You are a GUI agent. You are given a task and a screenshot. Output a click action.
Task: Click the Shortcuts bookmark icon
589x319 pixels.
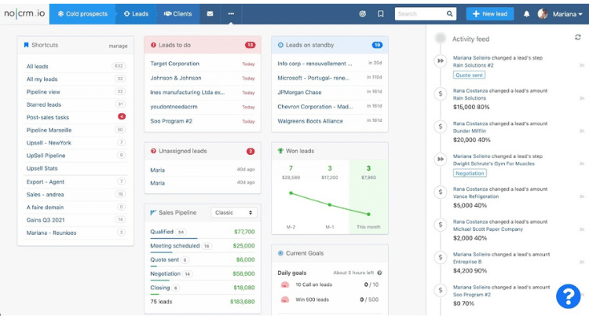pos(26,45)
